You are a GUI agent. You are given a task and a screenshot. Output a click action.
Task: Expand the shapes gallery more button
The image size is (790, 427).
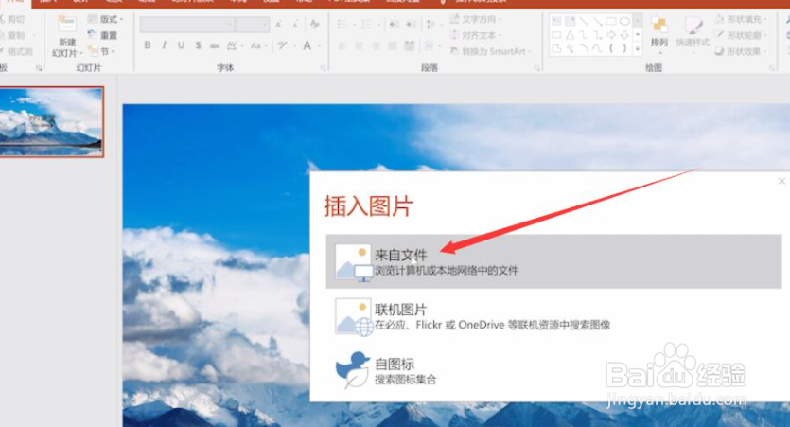(x=638, y=49)
